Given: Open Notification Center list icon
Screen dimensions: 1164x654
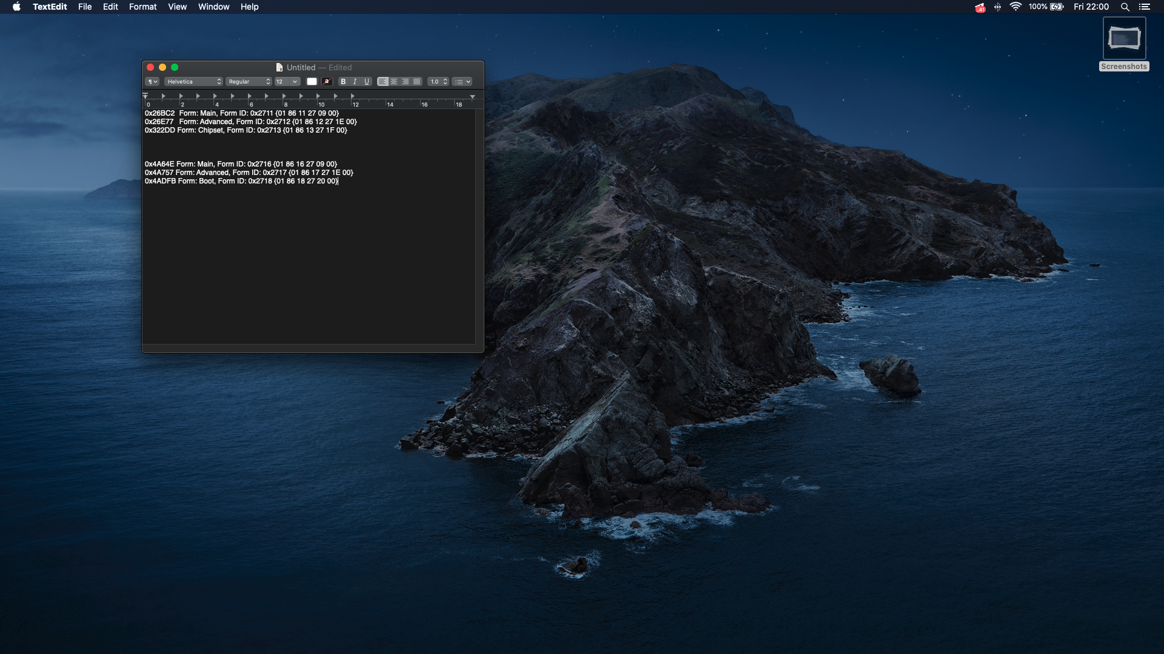Looking at the screenshot, I should pyautogui.click(x=1145, y=7).
